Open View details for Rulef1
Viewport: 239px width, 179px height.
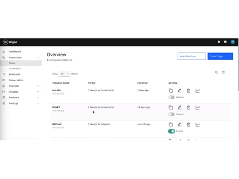(58, 111)
